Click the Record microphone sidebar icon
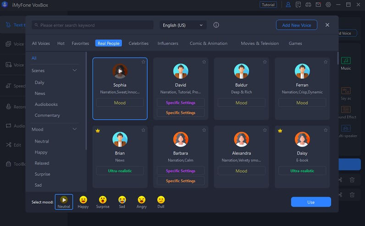The height and width of the screenshot is (226, 365). (x=8, y=107)
